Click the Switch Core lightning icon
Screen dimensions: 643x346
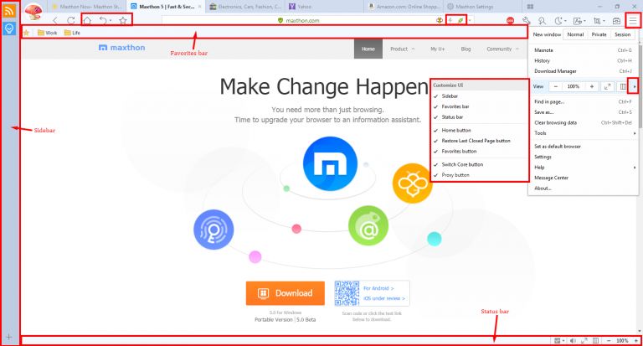pos(450,20)
